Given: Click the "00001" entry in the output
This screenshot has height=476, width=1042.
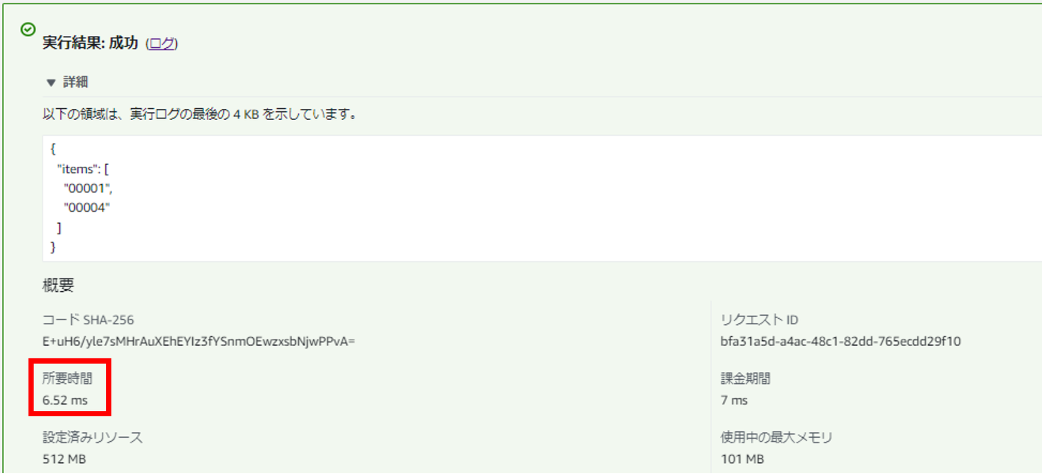Looking at the screenshot, I should pyautogui.click(x=87, y=188).
